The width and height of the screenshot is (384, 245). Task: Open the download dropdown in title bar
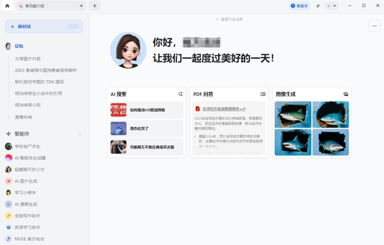point(332,6)
